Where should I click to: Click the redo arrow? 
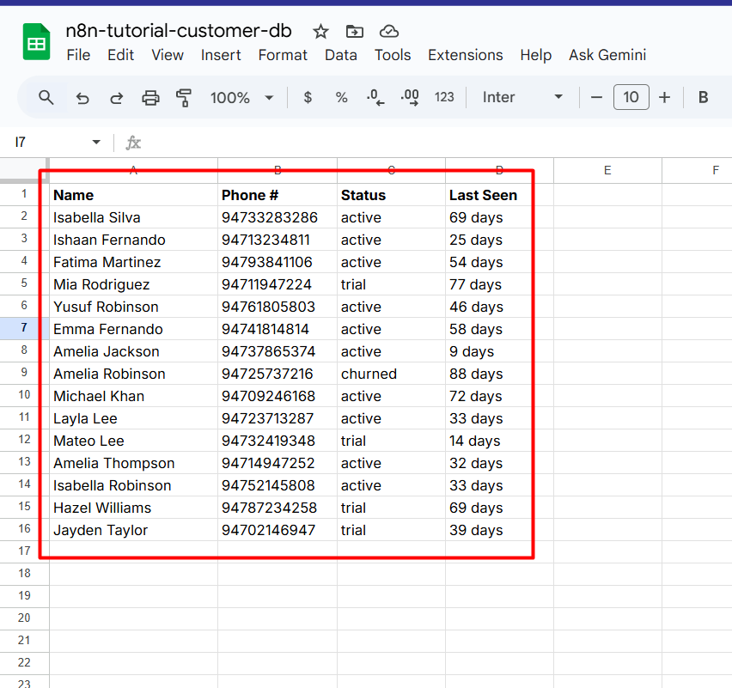(x=116, y=98)
